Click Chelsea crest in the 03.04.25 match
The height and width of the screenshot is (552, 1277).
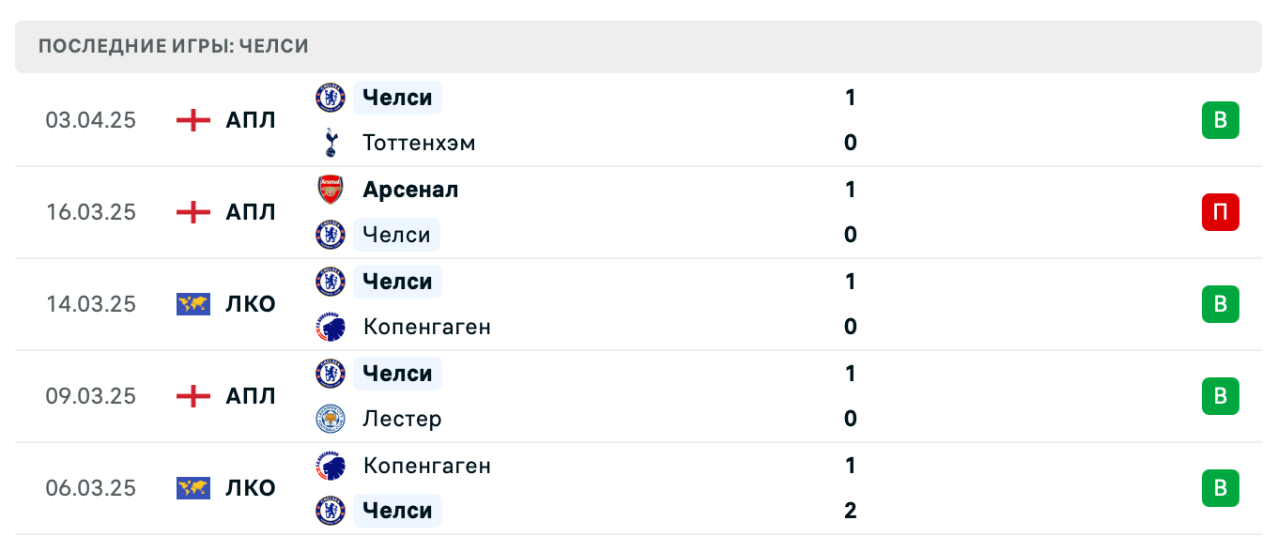point(331,98)
